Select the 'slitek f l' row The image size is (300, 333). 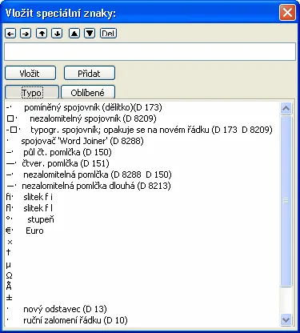pos(142,208)
